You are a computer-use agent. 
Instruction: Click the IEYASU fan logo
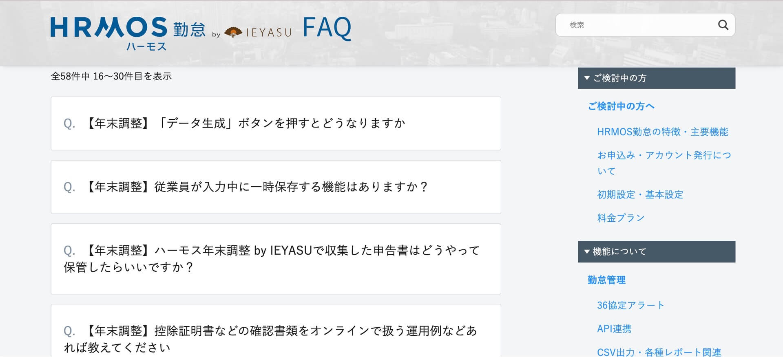[233, 32]
